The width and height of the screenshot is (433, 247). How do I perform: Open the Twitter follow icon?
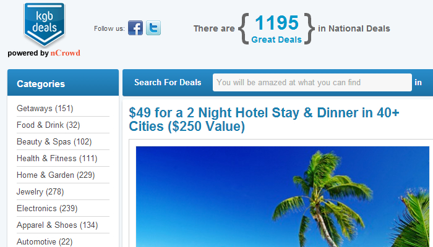tap(153, 28)
